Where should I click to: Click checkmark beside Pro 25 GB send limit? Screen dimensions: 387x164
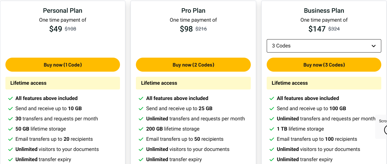(141, 109)
